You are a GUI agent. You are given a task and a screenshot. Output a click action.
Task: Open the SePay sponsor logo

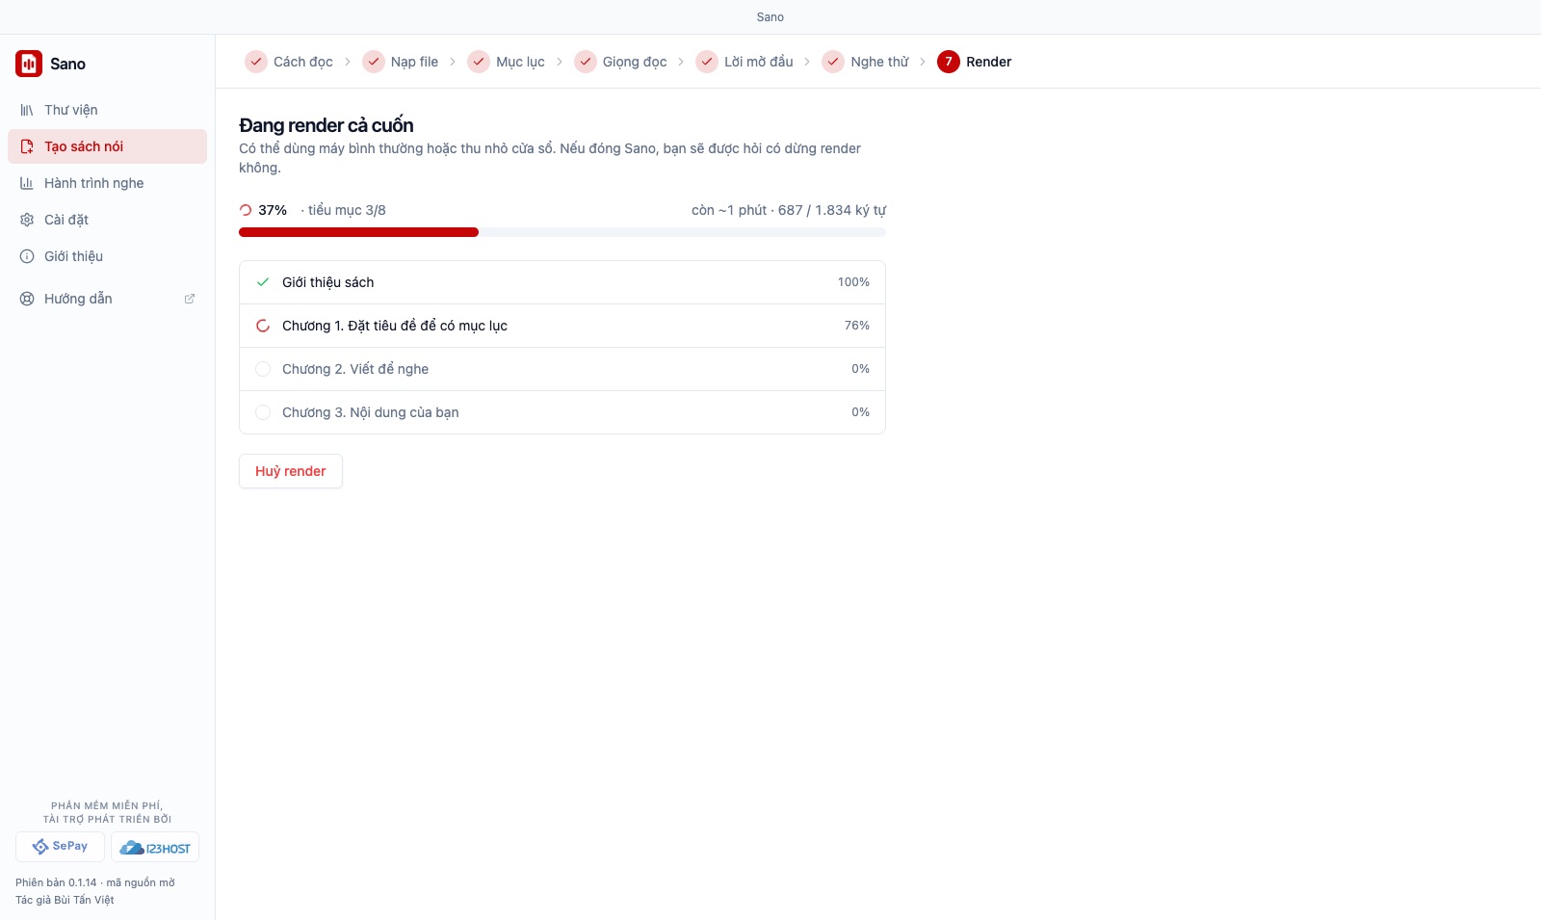pos(60,847)
